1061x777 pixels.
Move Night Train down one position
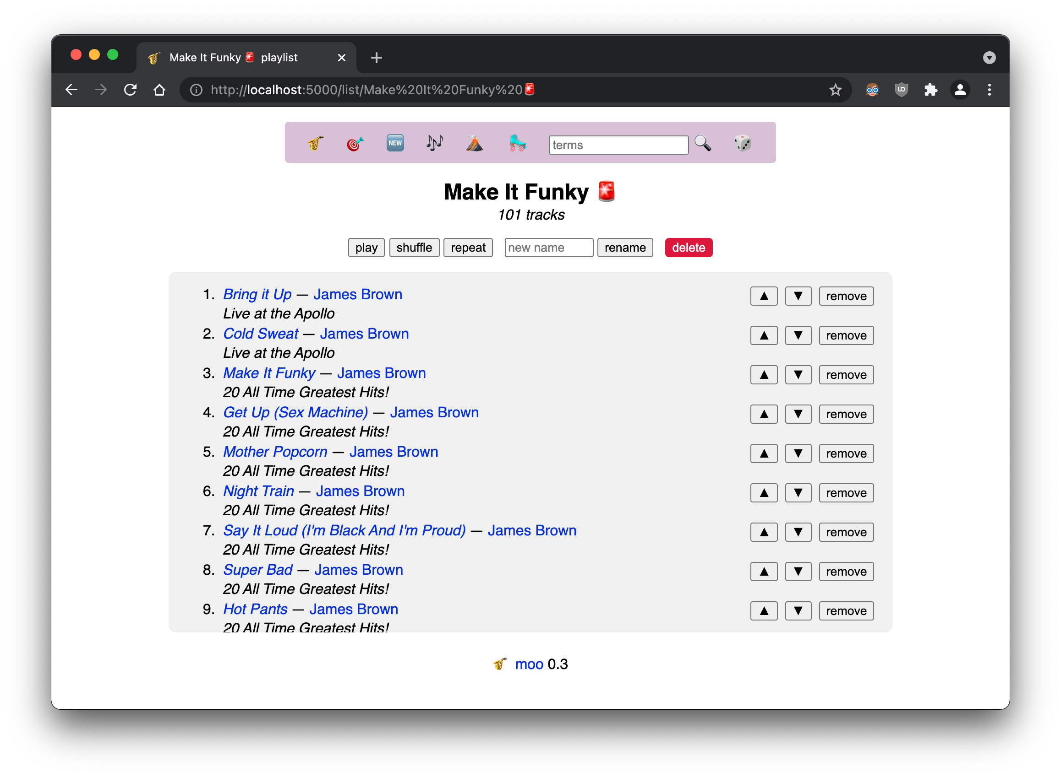pos(798,493)
